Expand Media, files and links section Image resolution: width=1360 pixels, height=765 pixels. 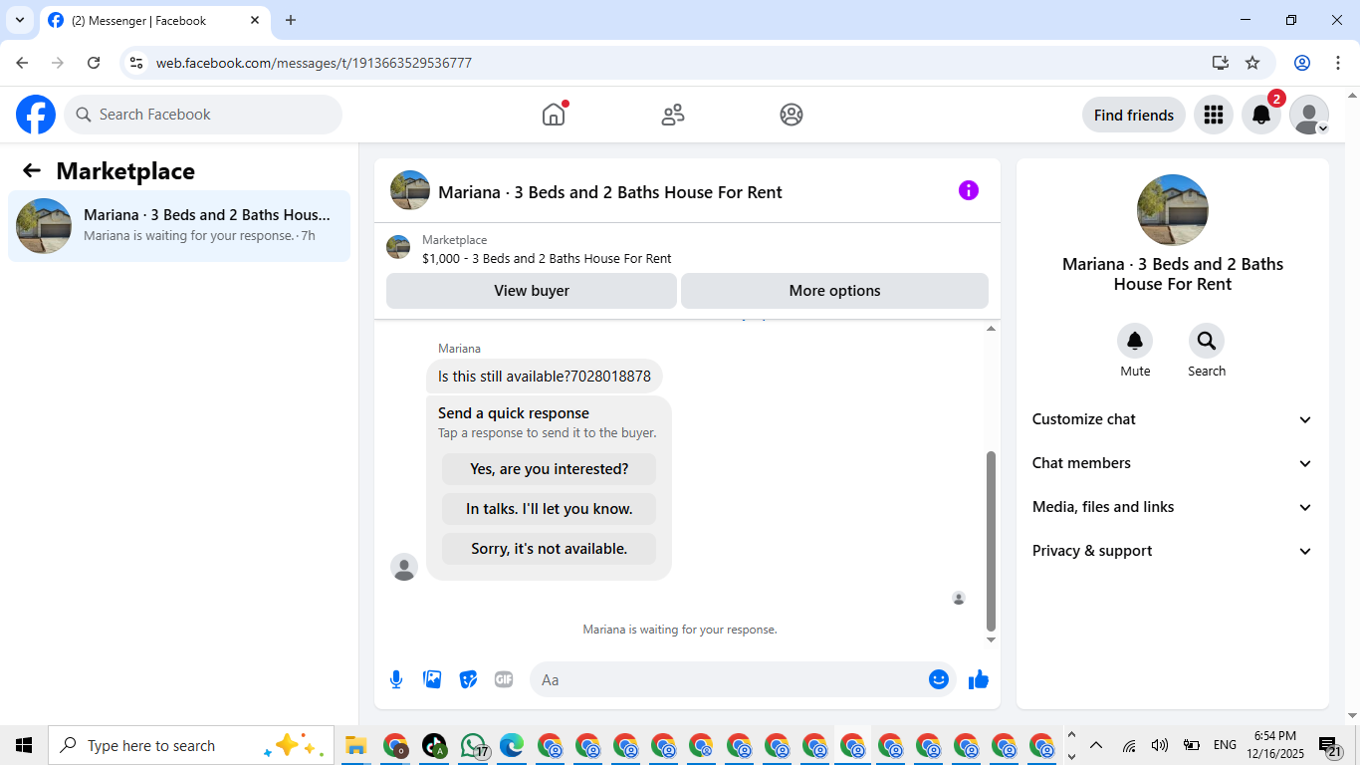pos(1173,507)
